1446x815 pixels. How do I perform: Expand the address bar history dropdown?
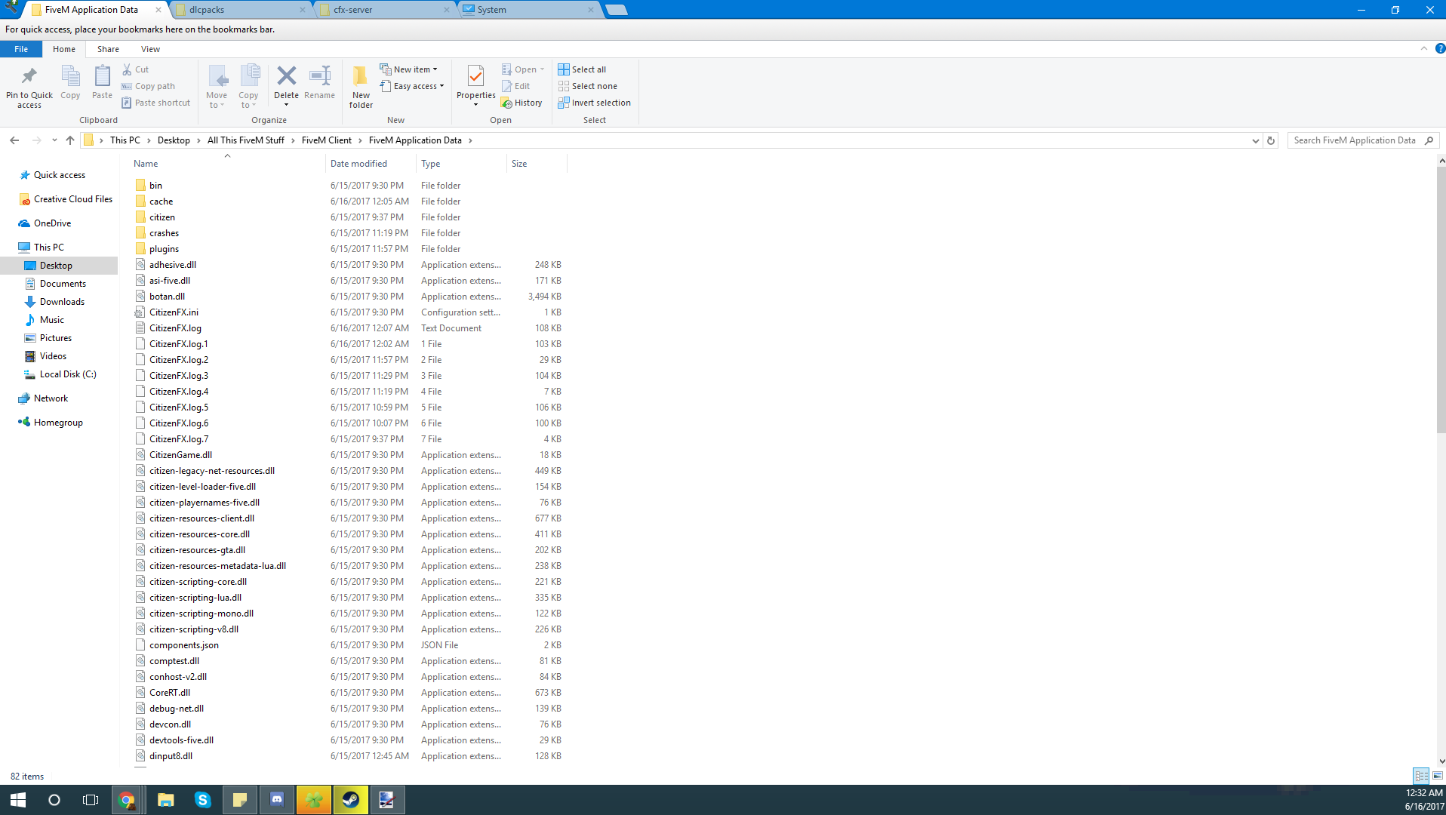coord(1255,140)
